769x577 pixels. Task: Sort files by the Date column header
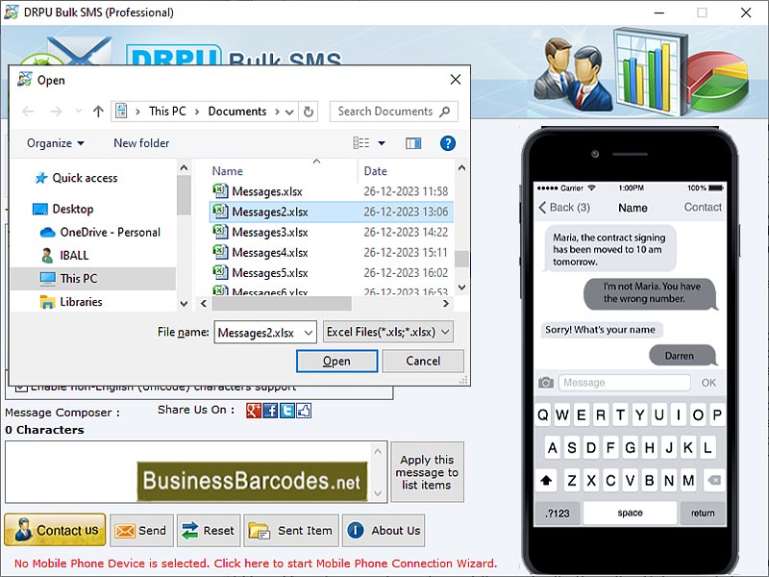pyautogui.click(x=376, y=171)
